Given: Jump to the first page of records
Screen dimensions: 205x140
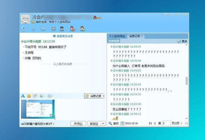Looking at the screenshot, I should point(151,123).
